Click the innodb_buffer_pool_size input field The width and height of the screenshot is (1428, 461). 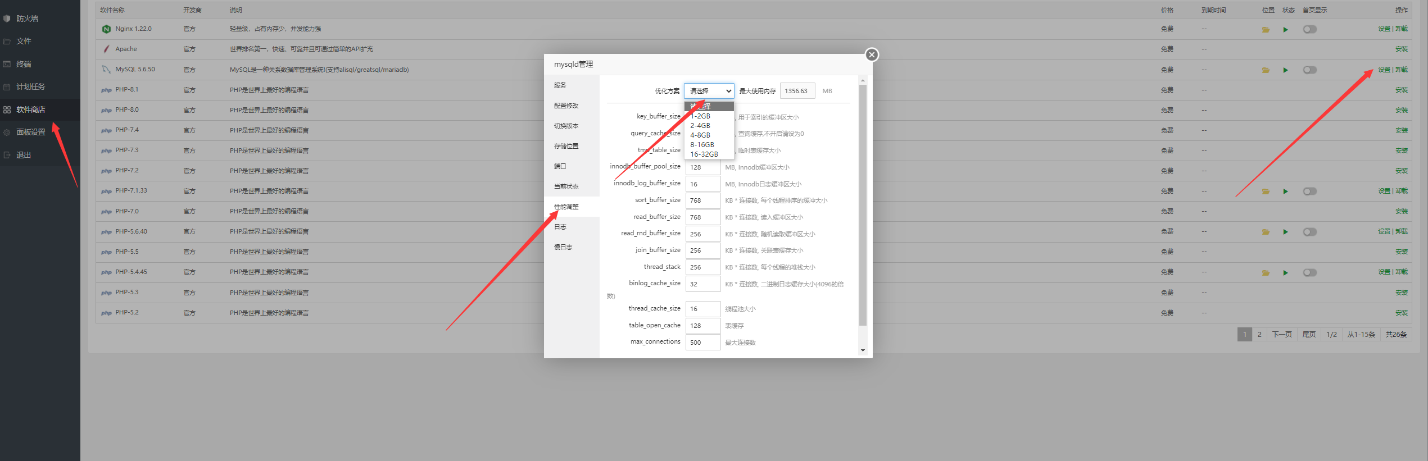[703, 167]
